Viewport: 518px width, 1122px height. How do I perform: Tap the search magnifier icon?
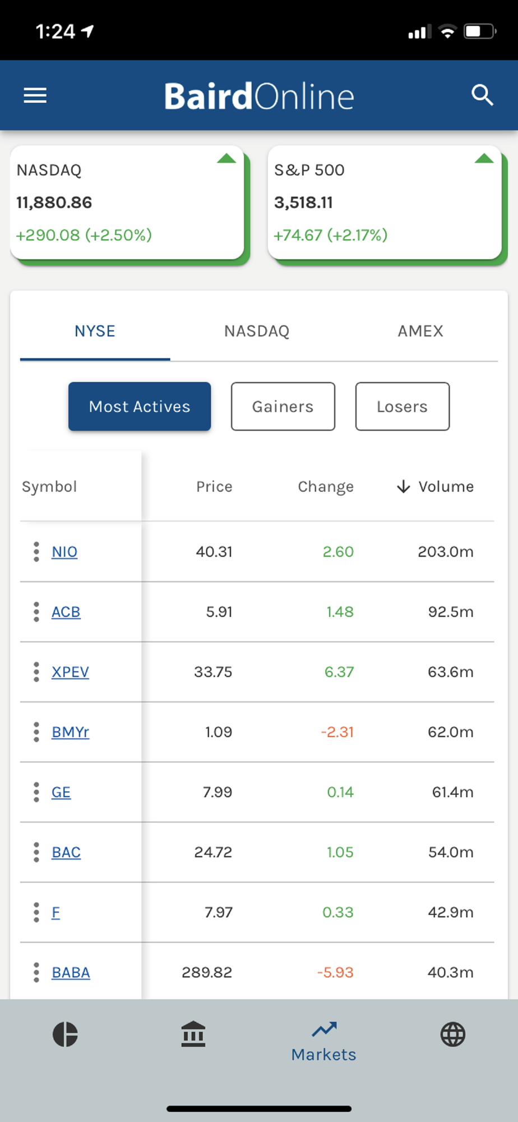pos(482,95)
